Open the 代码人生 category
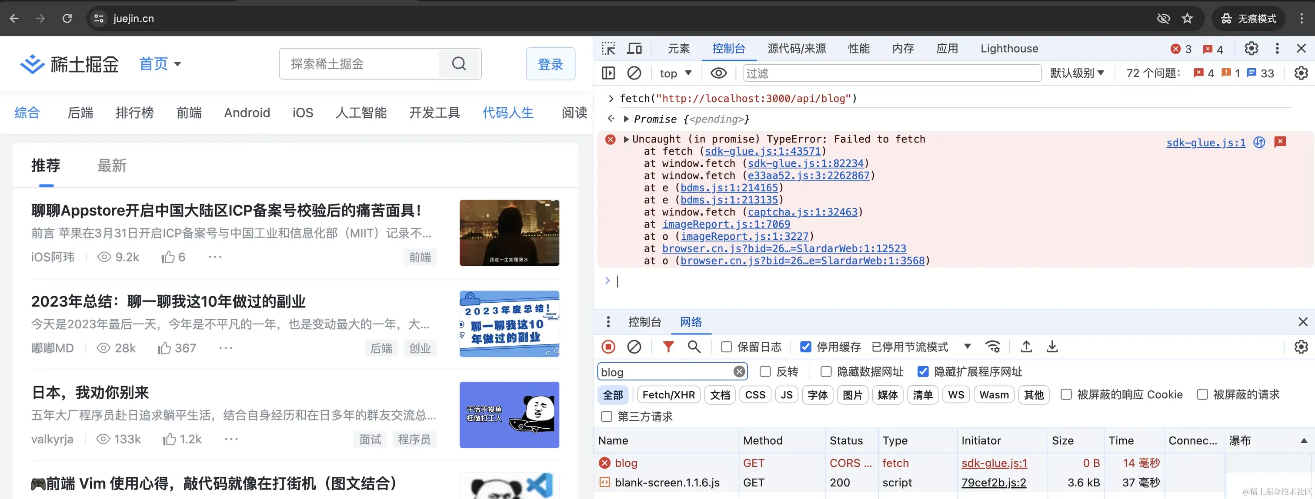 coord(508,112)
